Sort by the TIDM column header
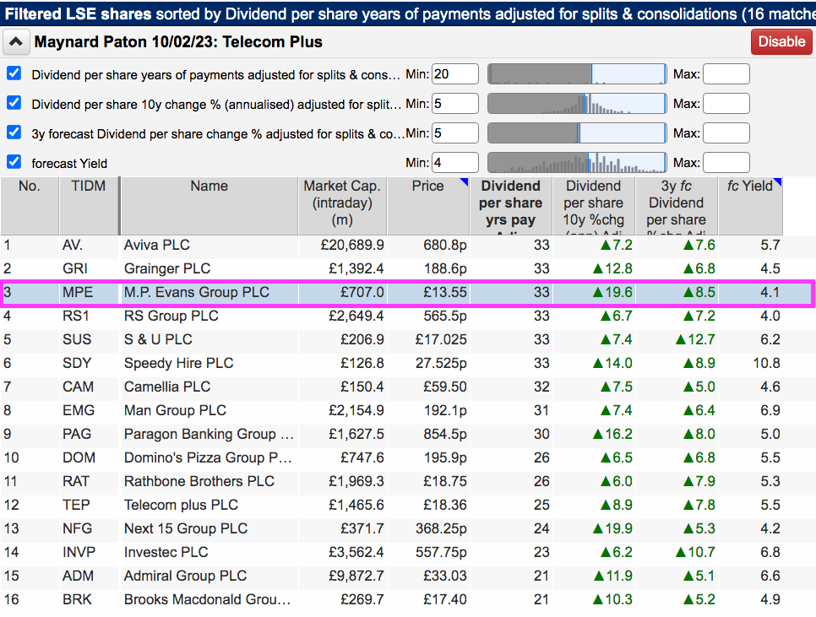Viewport: 816px width, 617px height. 89,187
